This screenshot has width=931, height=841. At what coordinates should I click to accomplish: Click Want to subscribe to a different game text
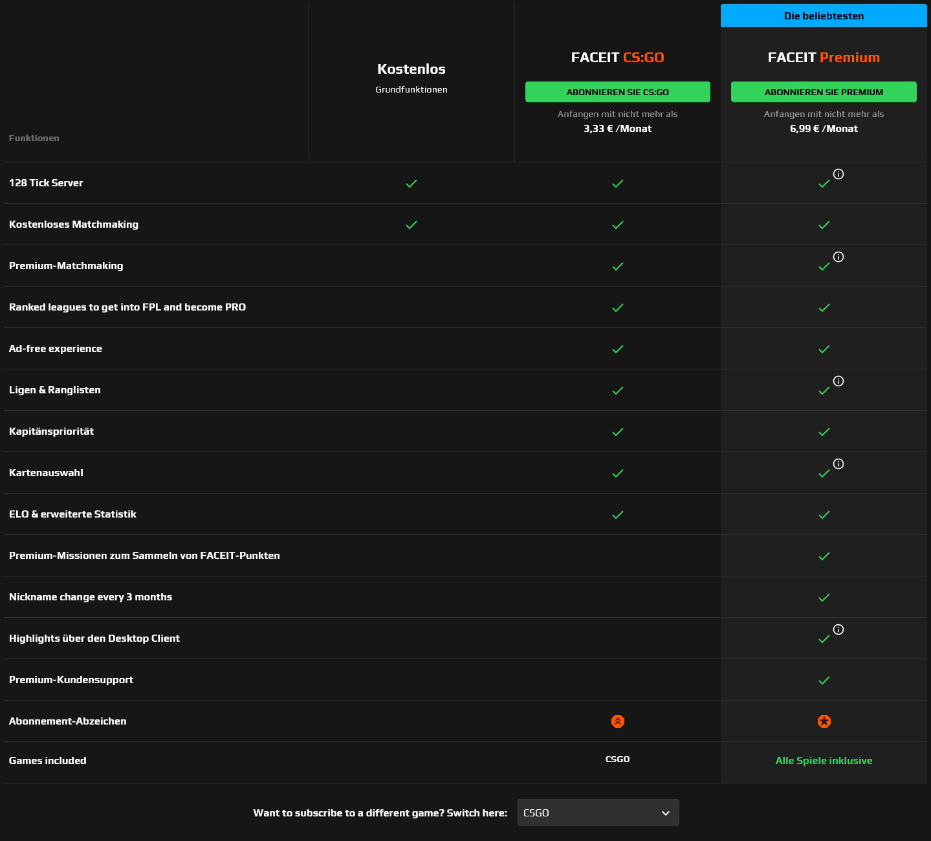coord(380,813)
